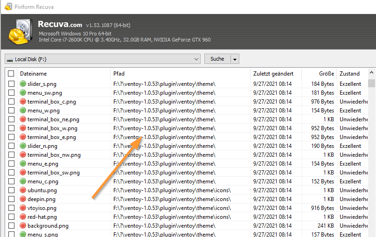Click the 152 Bytes size cell

tap(322, 181)
